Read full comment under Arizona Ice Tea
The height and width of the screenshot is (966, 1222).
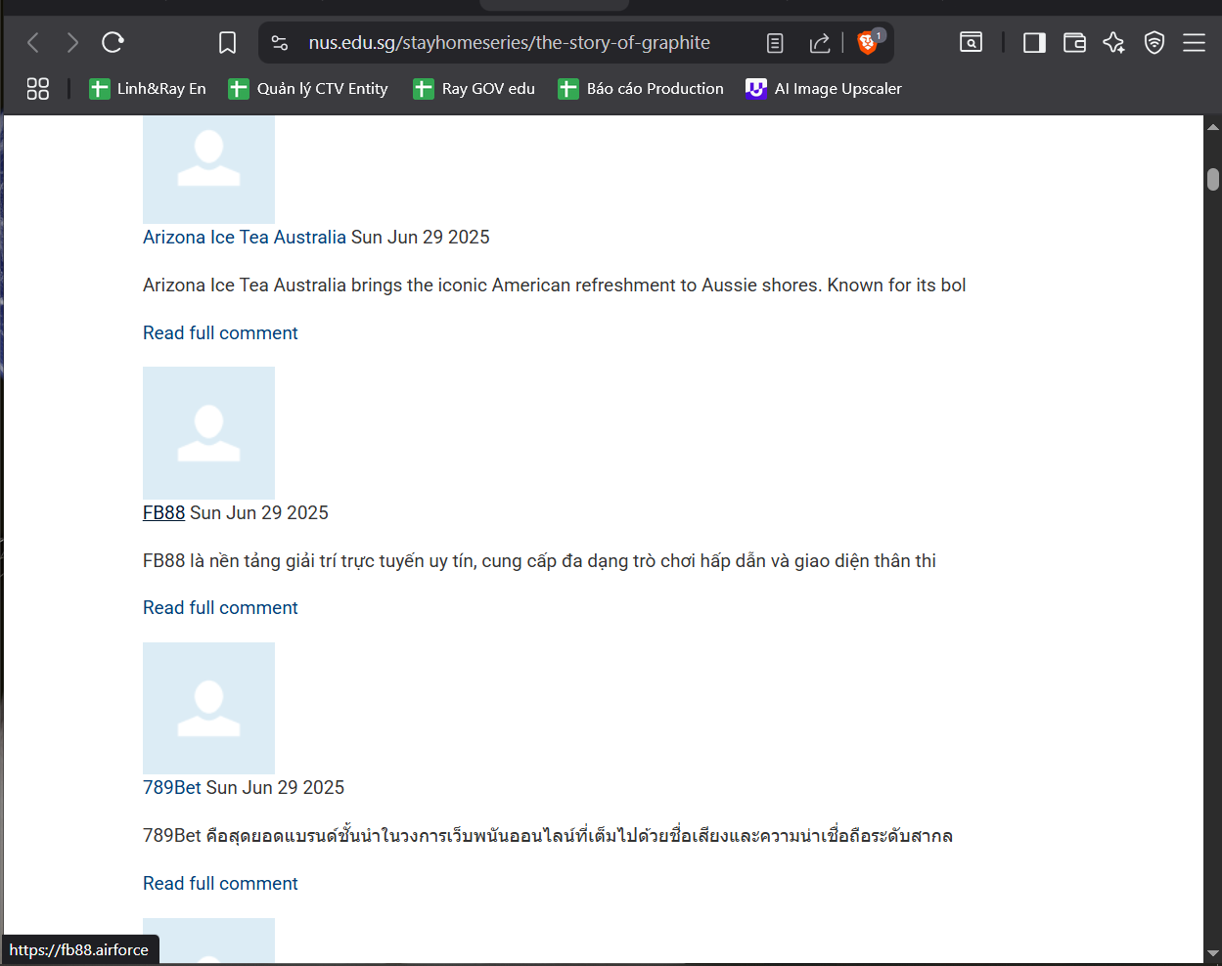[x=220, y=333]
